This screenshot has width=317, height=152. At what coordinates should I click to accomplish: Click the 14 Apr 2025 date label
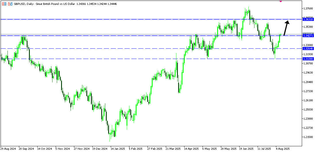pyautogui.click(x=191, y=149)
